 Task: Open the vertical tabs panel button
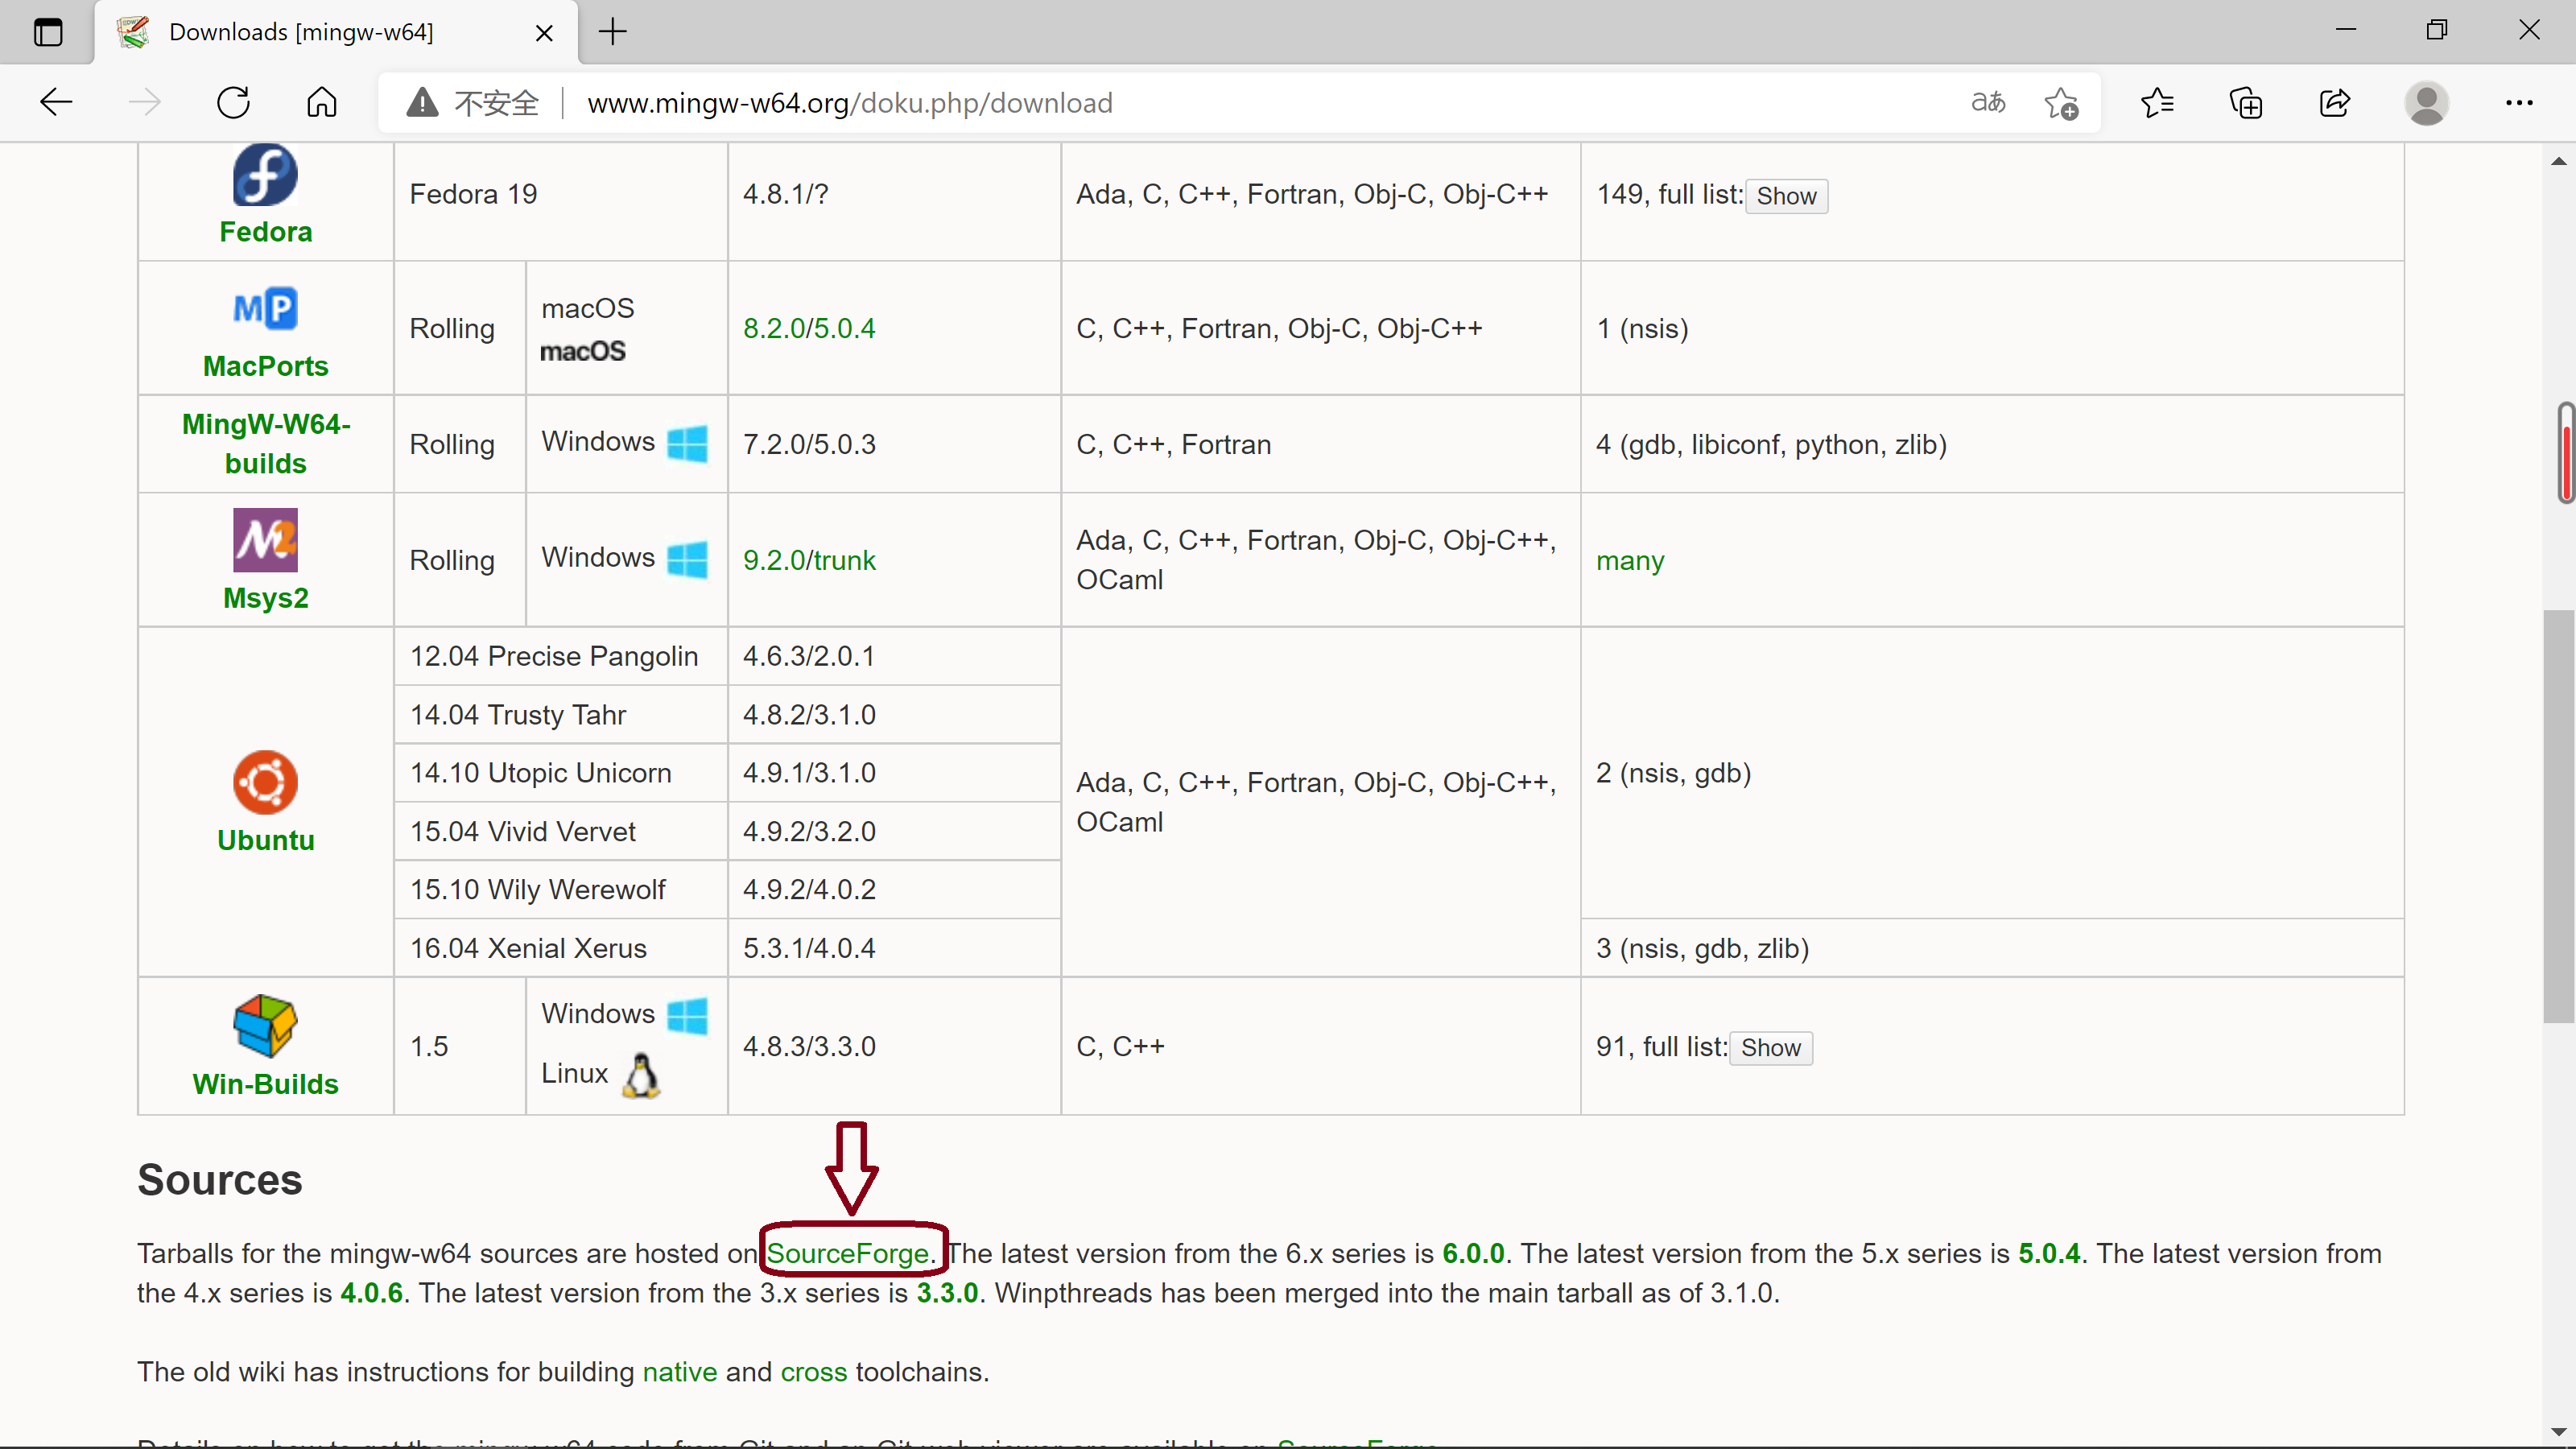coord(47,32)
